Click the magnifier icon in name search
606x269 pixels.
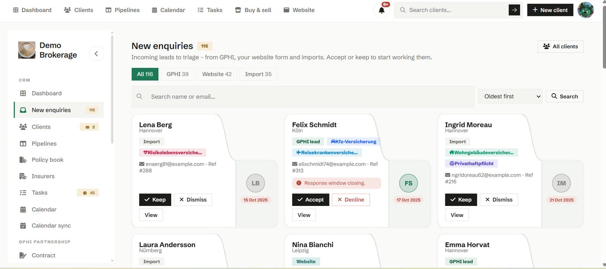coord(139,96)
